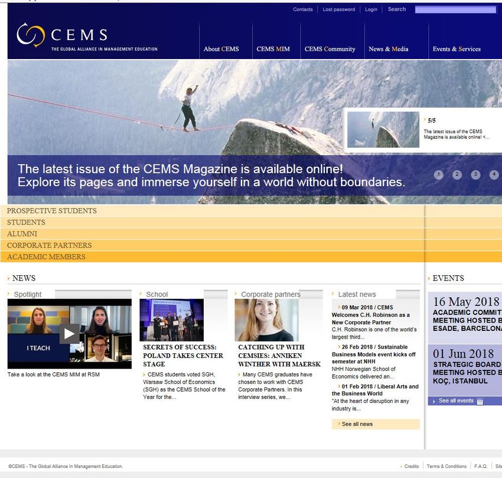Viewport: 502px width, 478px height.
Task: Open the News & Media menu
Action: 389,49
